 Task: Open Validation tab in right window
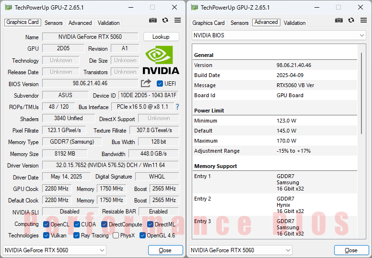[294, 23]
